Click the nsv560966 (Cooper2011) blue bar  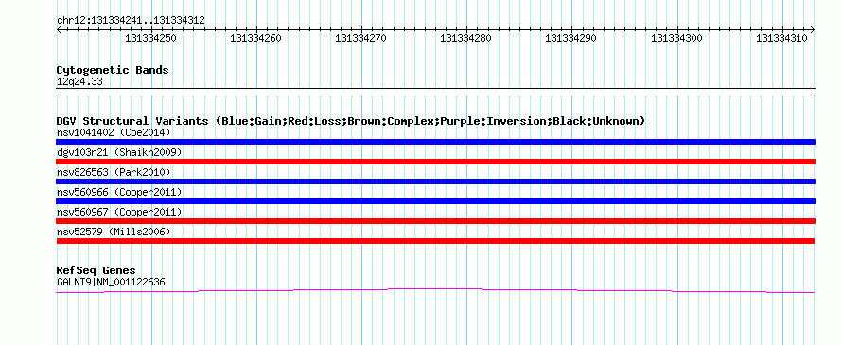435,201
